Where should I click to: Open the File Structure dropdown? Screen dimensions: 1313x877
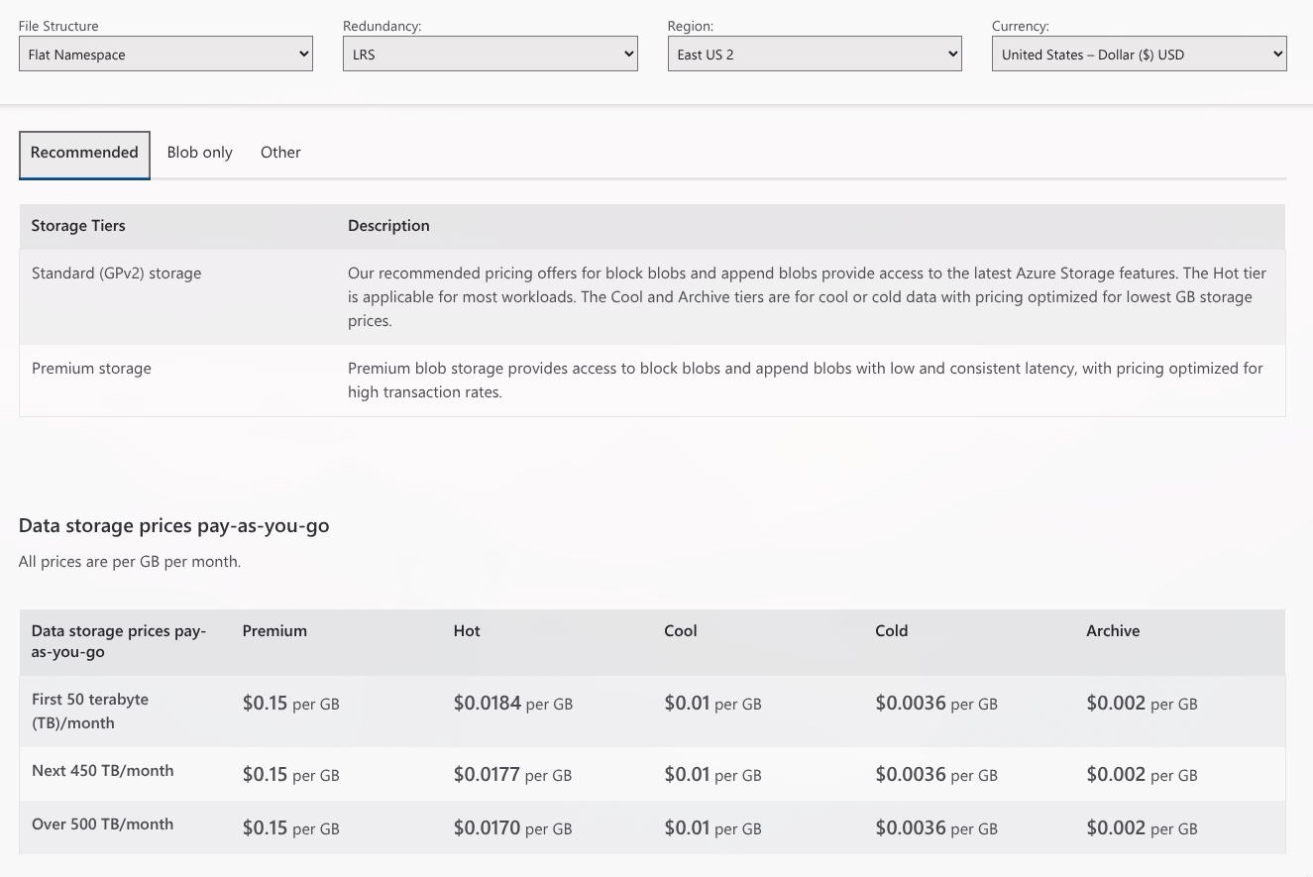click(x=164, y=54)
